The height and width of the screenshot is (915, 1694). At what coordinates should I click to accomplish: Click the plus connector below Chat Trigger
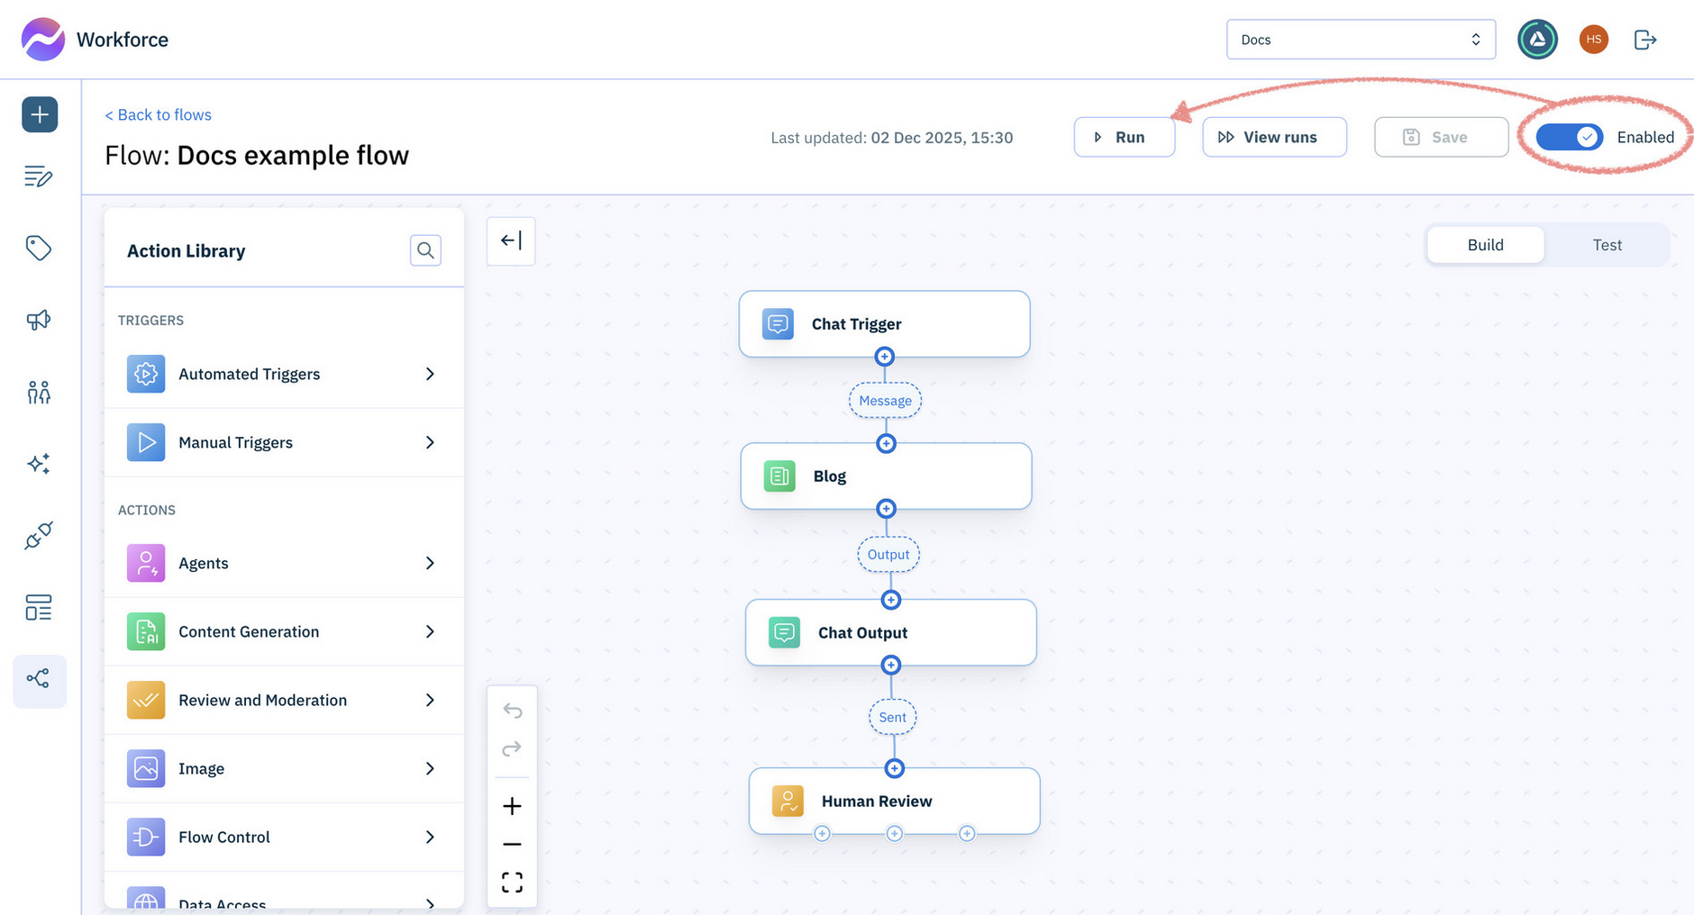(x=885, y=357)
